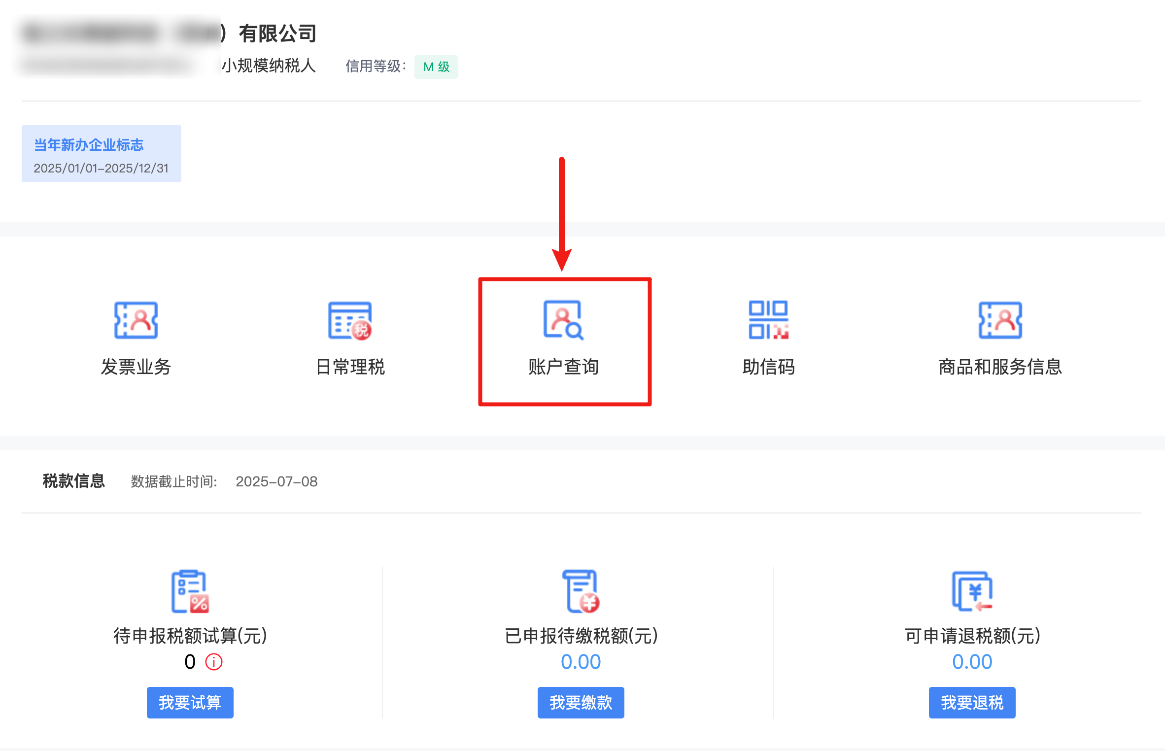Viewport: 1165px width, 751px height.
Task: Open the 发票业务 invoice icon
Action: click(x=136, y=320)
